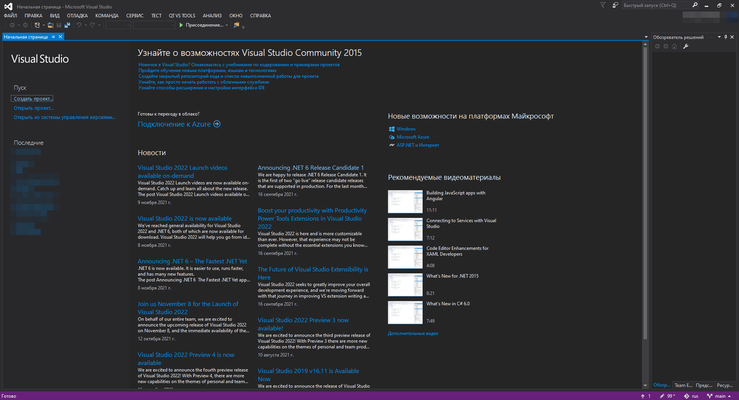Image resolution: width=739 pixels, height=400 pixels.
Task: Click the feedback icon beside Quick Launch
Action: (615, 5)
